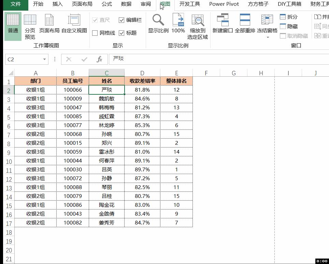
Task: Open the 开发工具 developer tab
Action: [x=189, y=4]
